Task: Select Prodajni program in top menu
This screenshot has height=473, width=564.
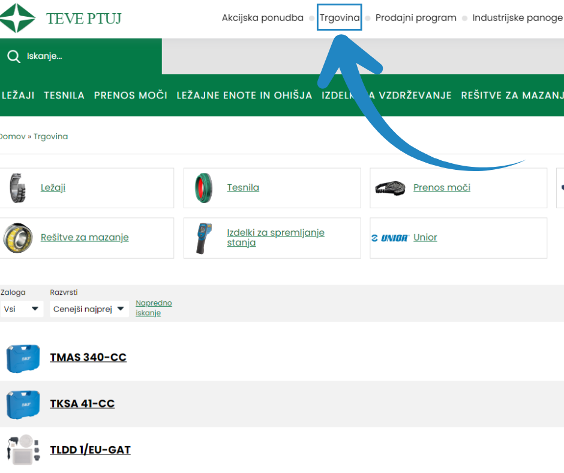Action: click(x=416, y=18)
